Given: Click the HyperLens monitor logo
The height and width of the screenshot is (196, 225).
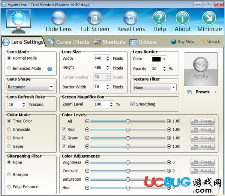Looking at the screenshot, I should [18, 21].
